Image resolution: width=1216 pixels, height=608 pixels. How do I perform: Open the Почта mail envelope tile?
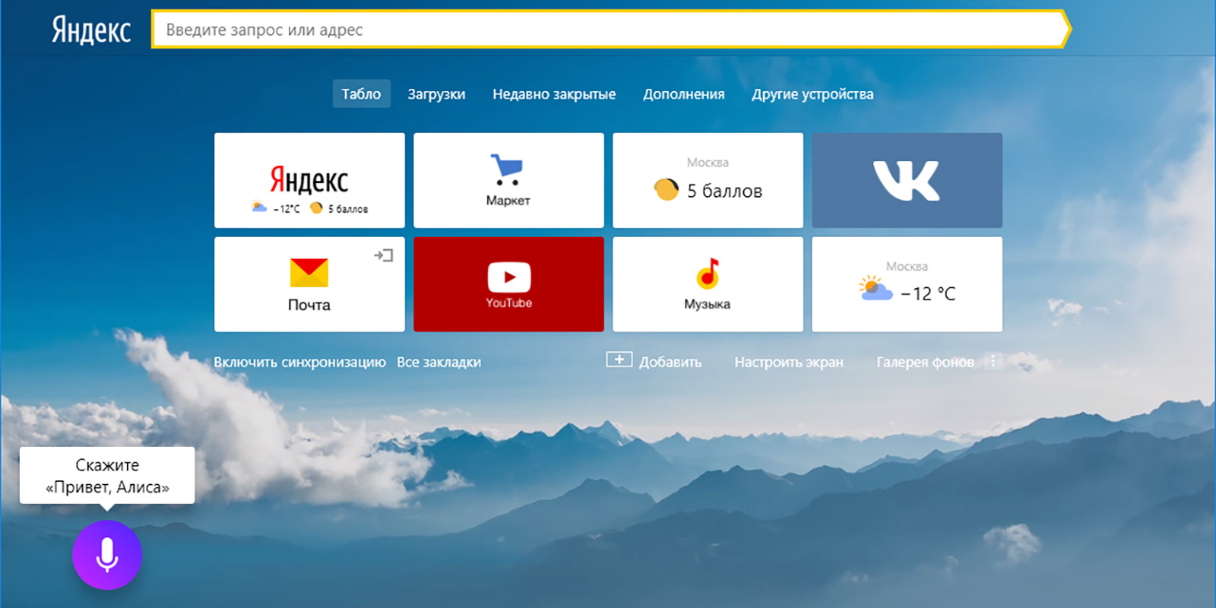[x=309, y=284]
